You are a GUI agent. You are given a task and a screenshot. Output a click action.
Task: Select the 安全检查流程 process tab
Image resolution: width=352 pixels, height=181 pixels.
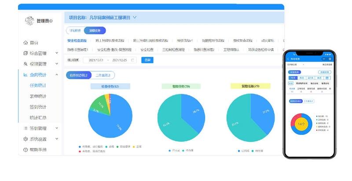[80, 41]
